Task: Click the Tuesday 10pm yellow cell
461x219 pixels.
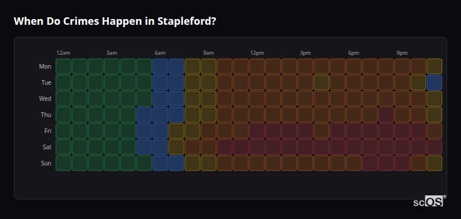Action: click(418, 82)
